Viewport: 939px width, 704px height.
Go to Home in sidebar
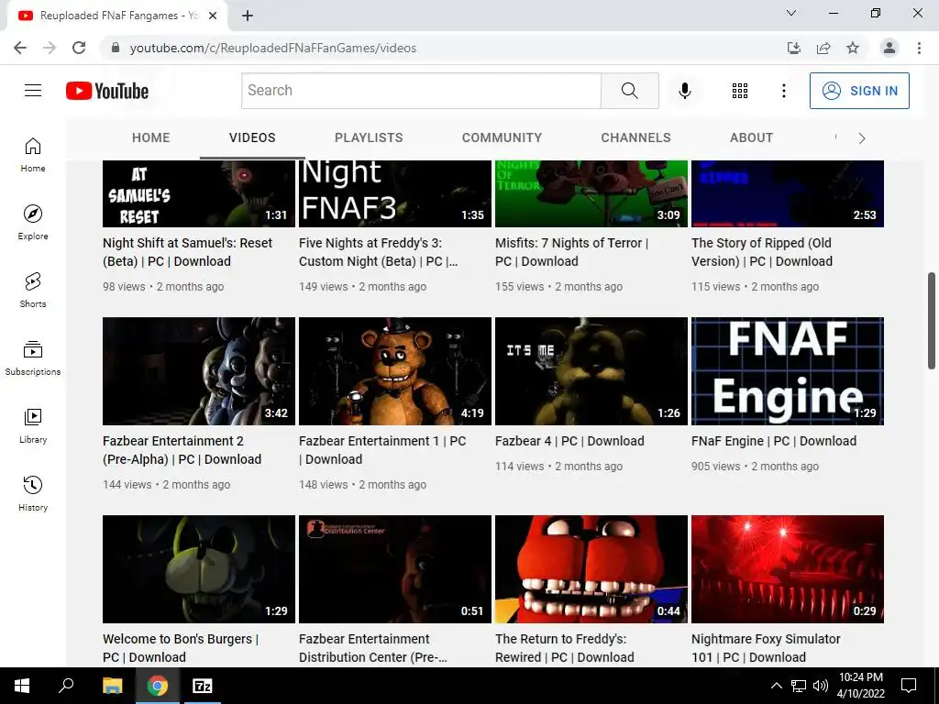[33, 154]
